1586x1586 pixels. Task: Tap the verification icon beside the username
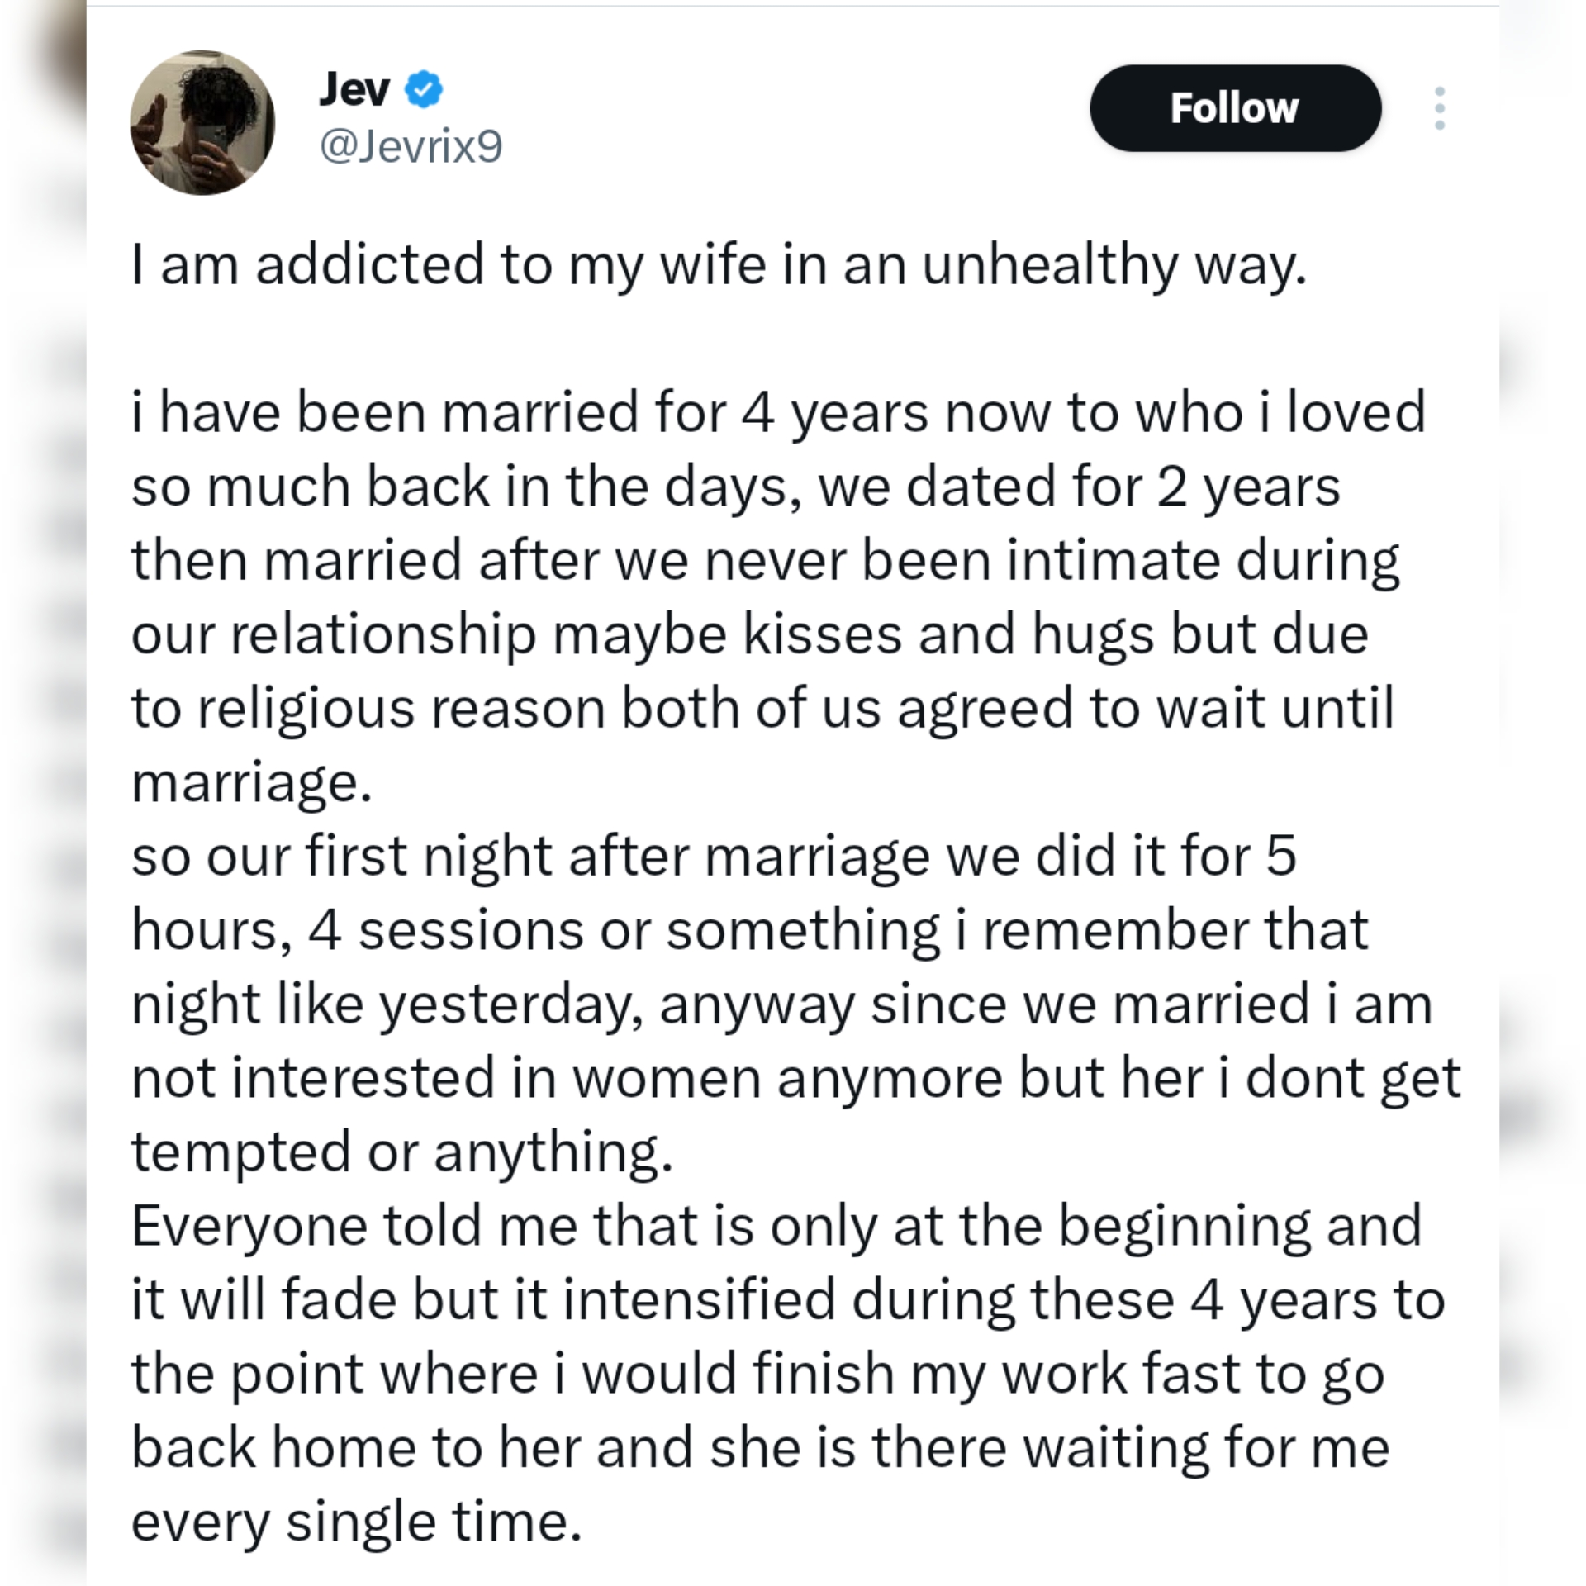click(423, 89)
